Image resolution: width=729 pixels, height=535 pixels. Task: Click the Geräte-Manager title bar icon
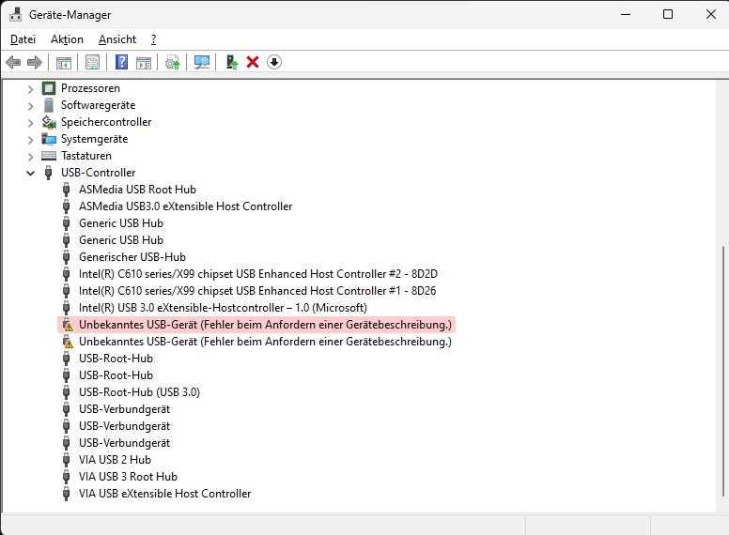click(x=15, y=14)
